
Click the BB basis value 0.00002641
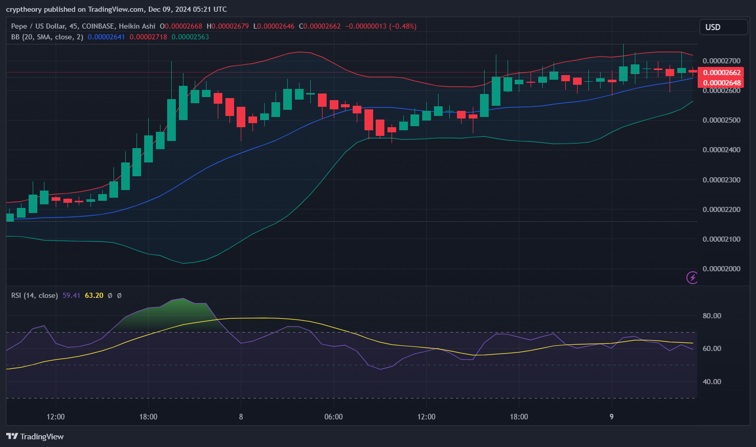coord(106,37)
